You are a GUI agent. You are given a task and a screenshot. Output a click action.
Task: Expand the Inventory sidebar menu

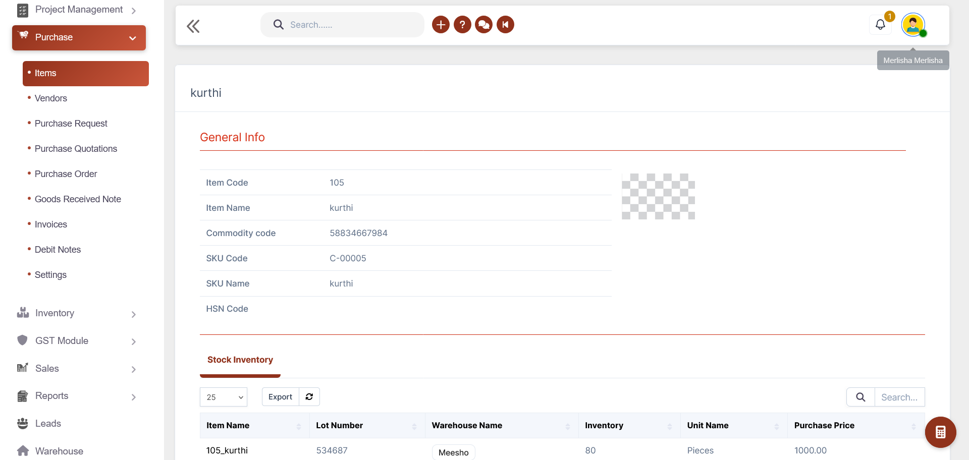coord(76,313)
